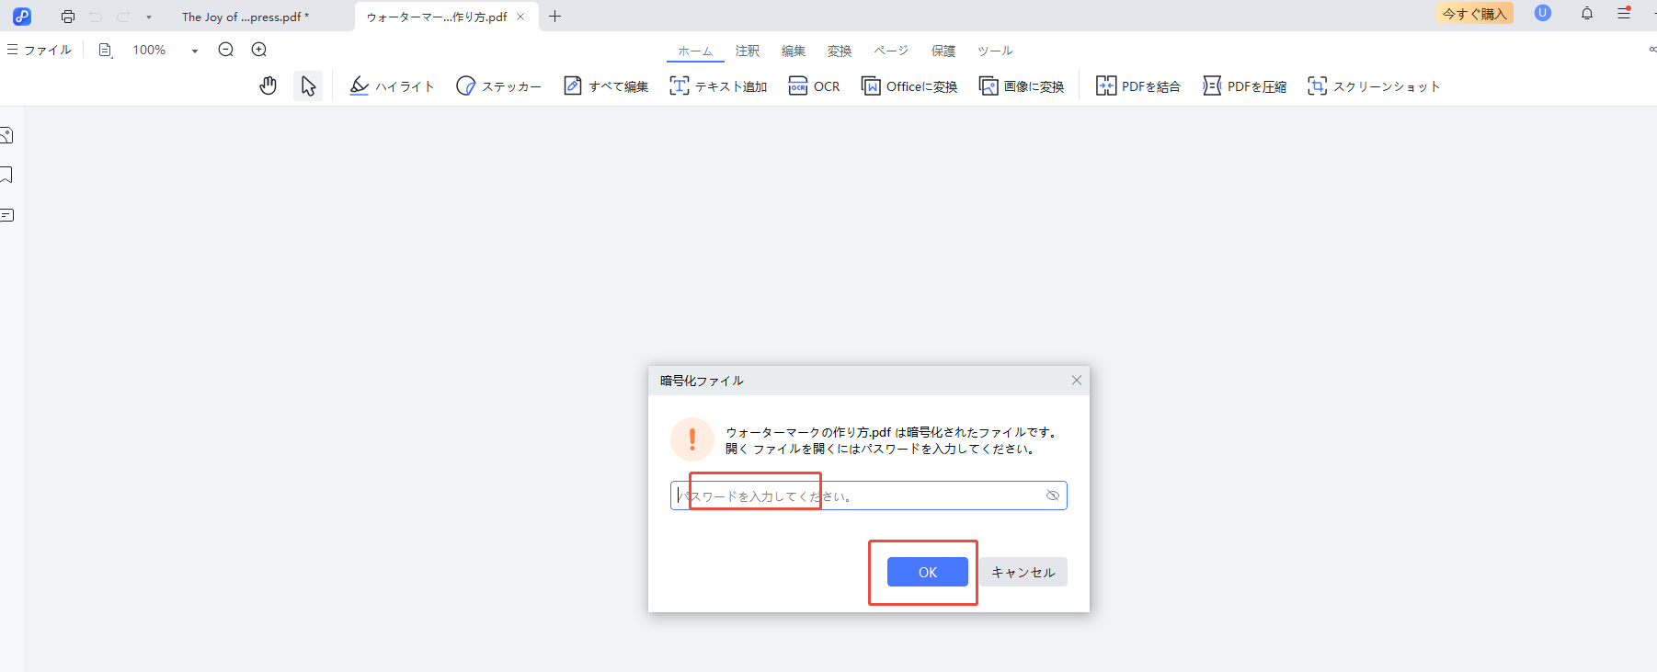Click the redo arrow icon
Screen dimensions: 1657x672
coord(123,17)
